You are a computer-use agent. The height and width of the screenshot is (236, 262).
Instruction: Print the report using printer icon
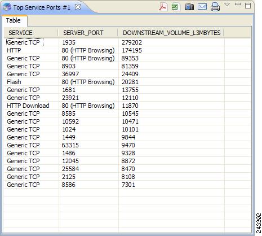(215, 7)
